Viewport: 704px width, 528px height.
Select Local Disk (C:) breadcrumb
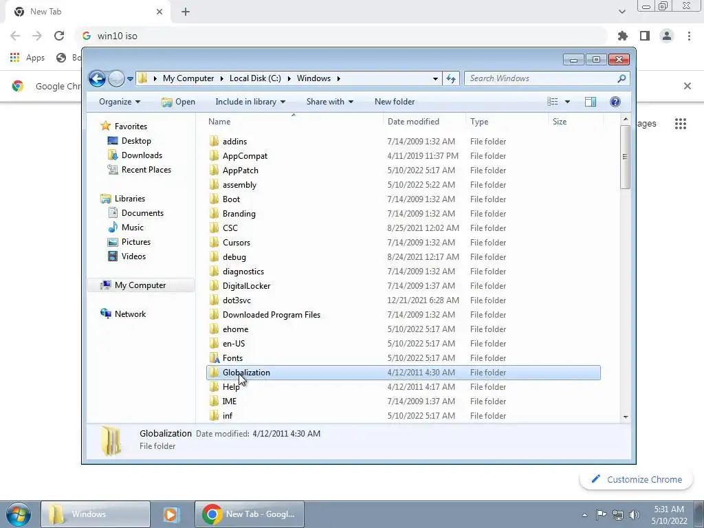pos(255,78)
